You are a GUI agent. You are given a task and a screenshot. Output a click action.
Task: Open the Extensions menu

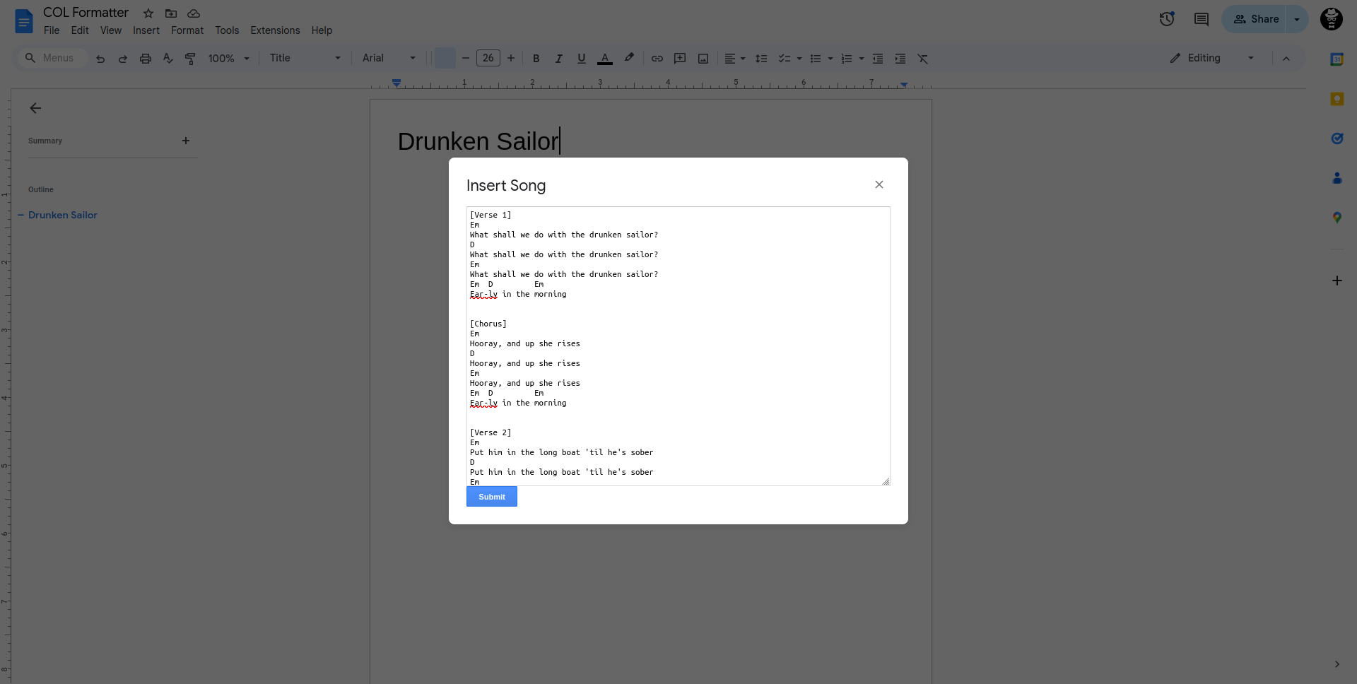coord(275,30)
